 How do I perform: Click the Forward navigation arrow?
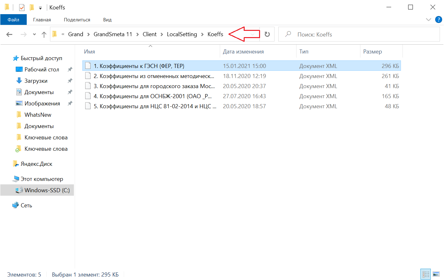coord(24,34)
